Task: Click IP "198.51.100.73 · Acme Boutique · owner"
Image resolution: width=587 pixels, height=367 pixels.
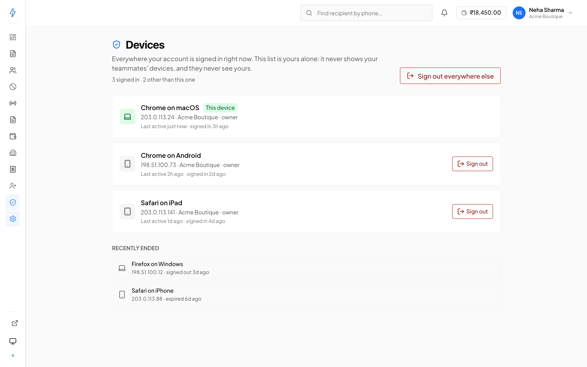Action: click(x=190, y=165)
